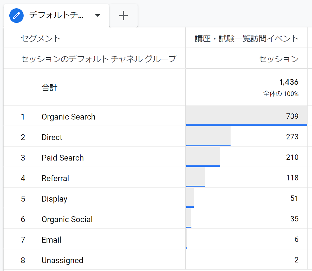Click the 合計 total row label
Image resolution: width=312 pixels, height=271 pixels.
coord(49,88)
